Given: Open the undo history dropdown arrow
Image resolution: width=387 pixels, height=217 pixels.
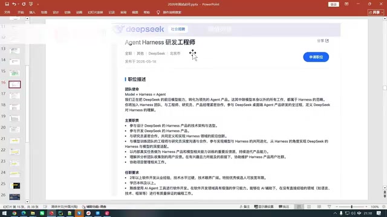Looking at the screenshot, I should [x=18, y=4].
